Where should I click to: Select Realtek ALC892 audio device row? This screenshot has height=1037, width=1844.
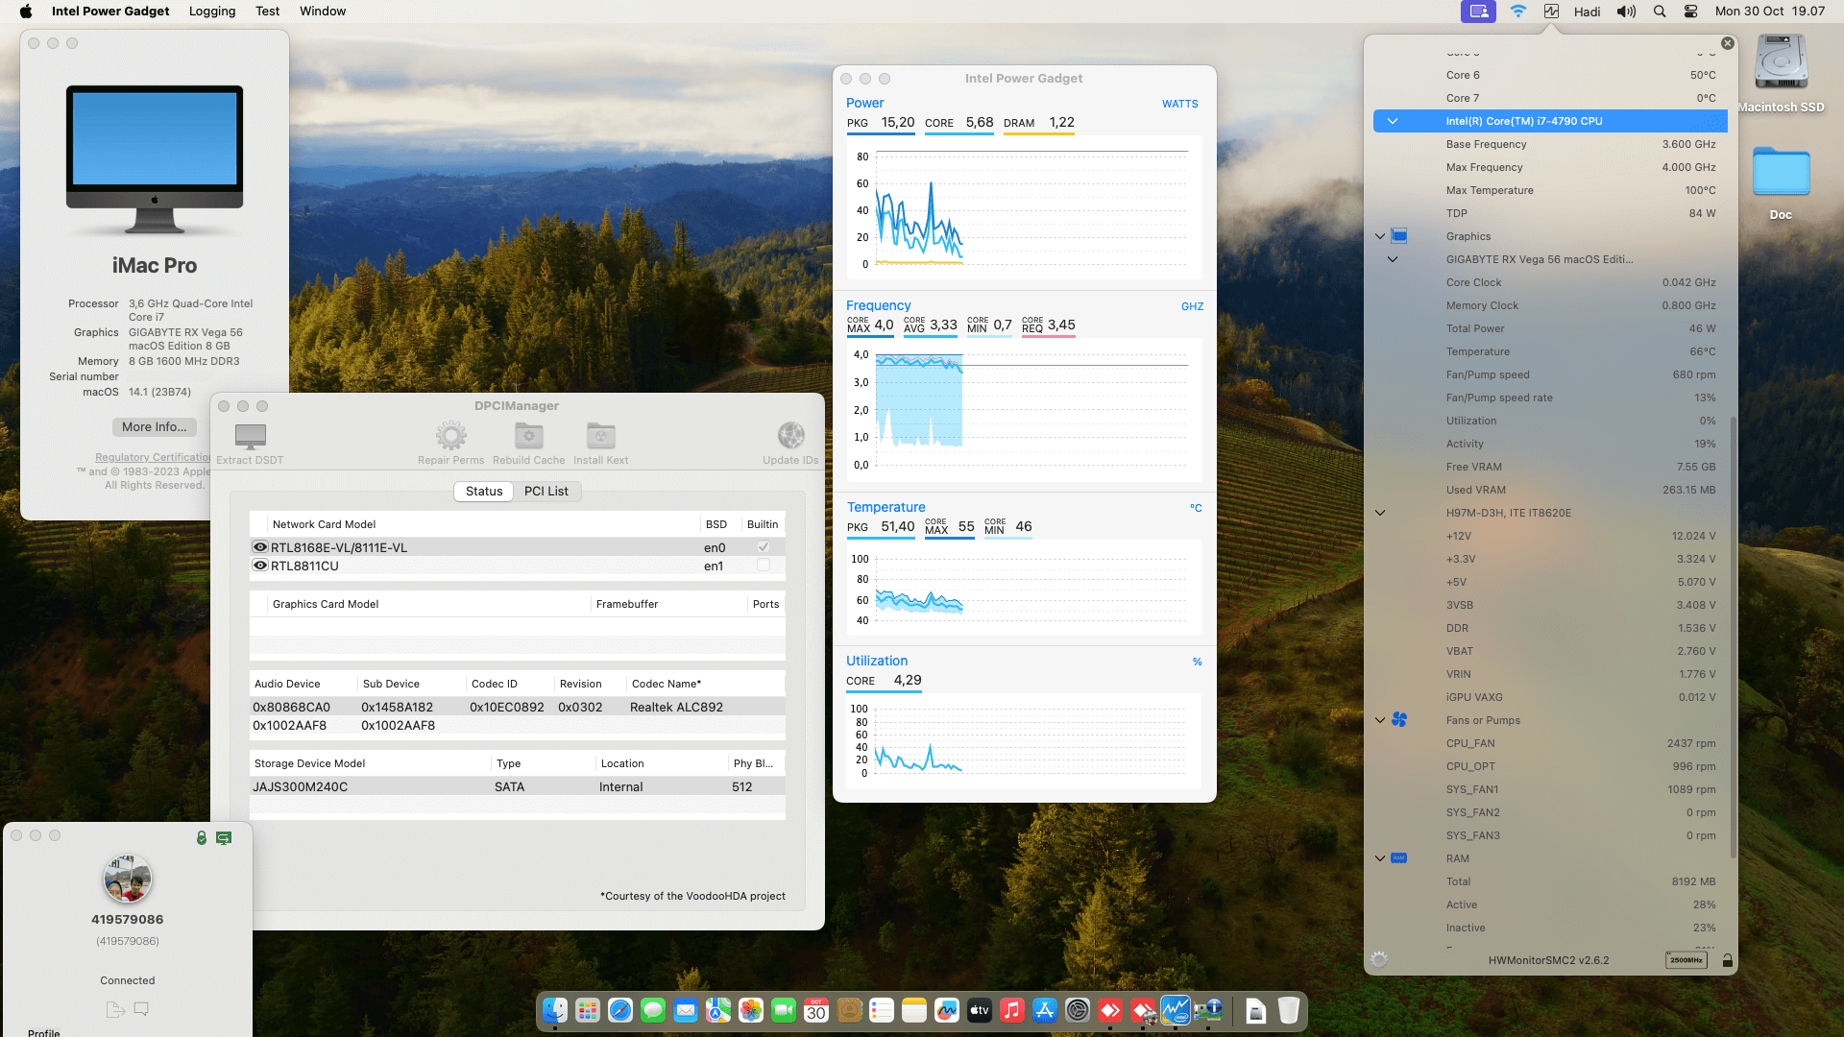(517, 707)
